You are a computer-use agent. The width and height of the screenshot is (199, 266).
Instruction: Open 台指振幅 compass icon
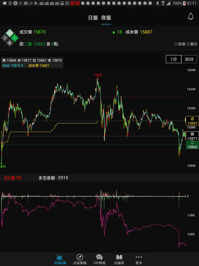click(80, 260)
